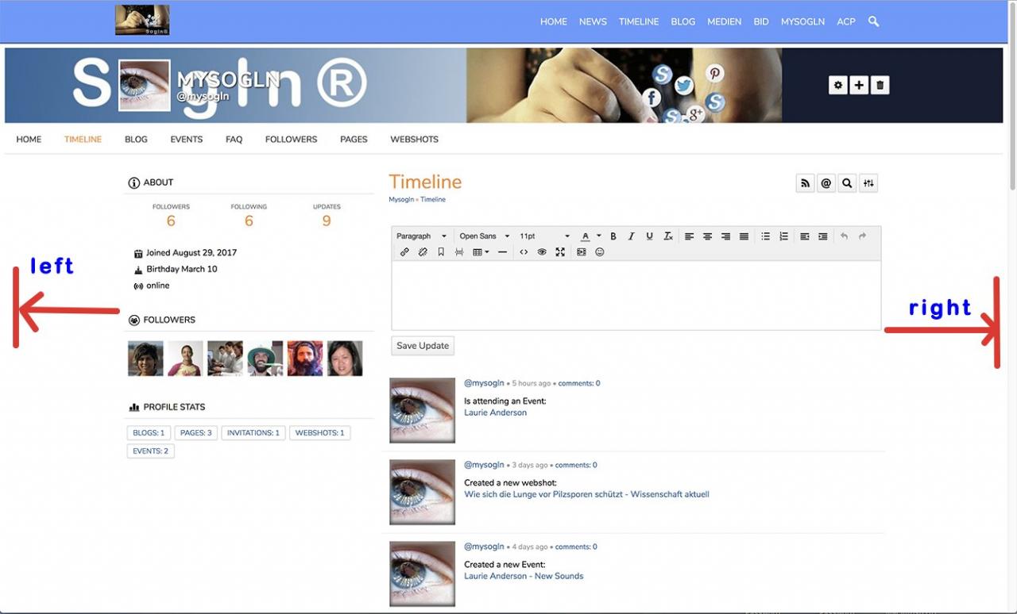Screen dimensions: 1017x614
Task: Open profile settings gear icon in banner
Action: (x=838, y=85)
